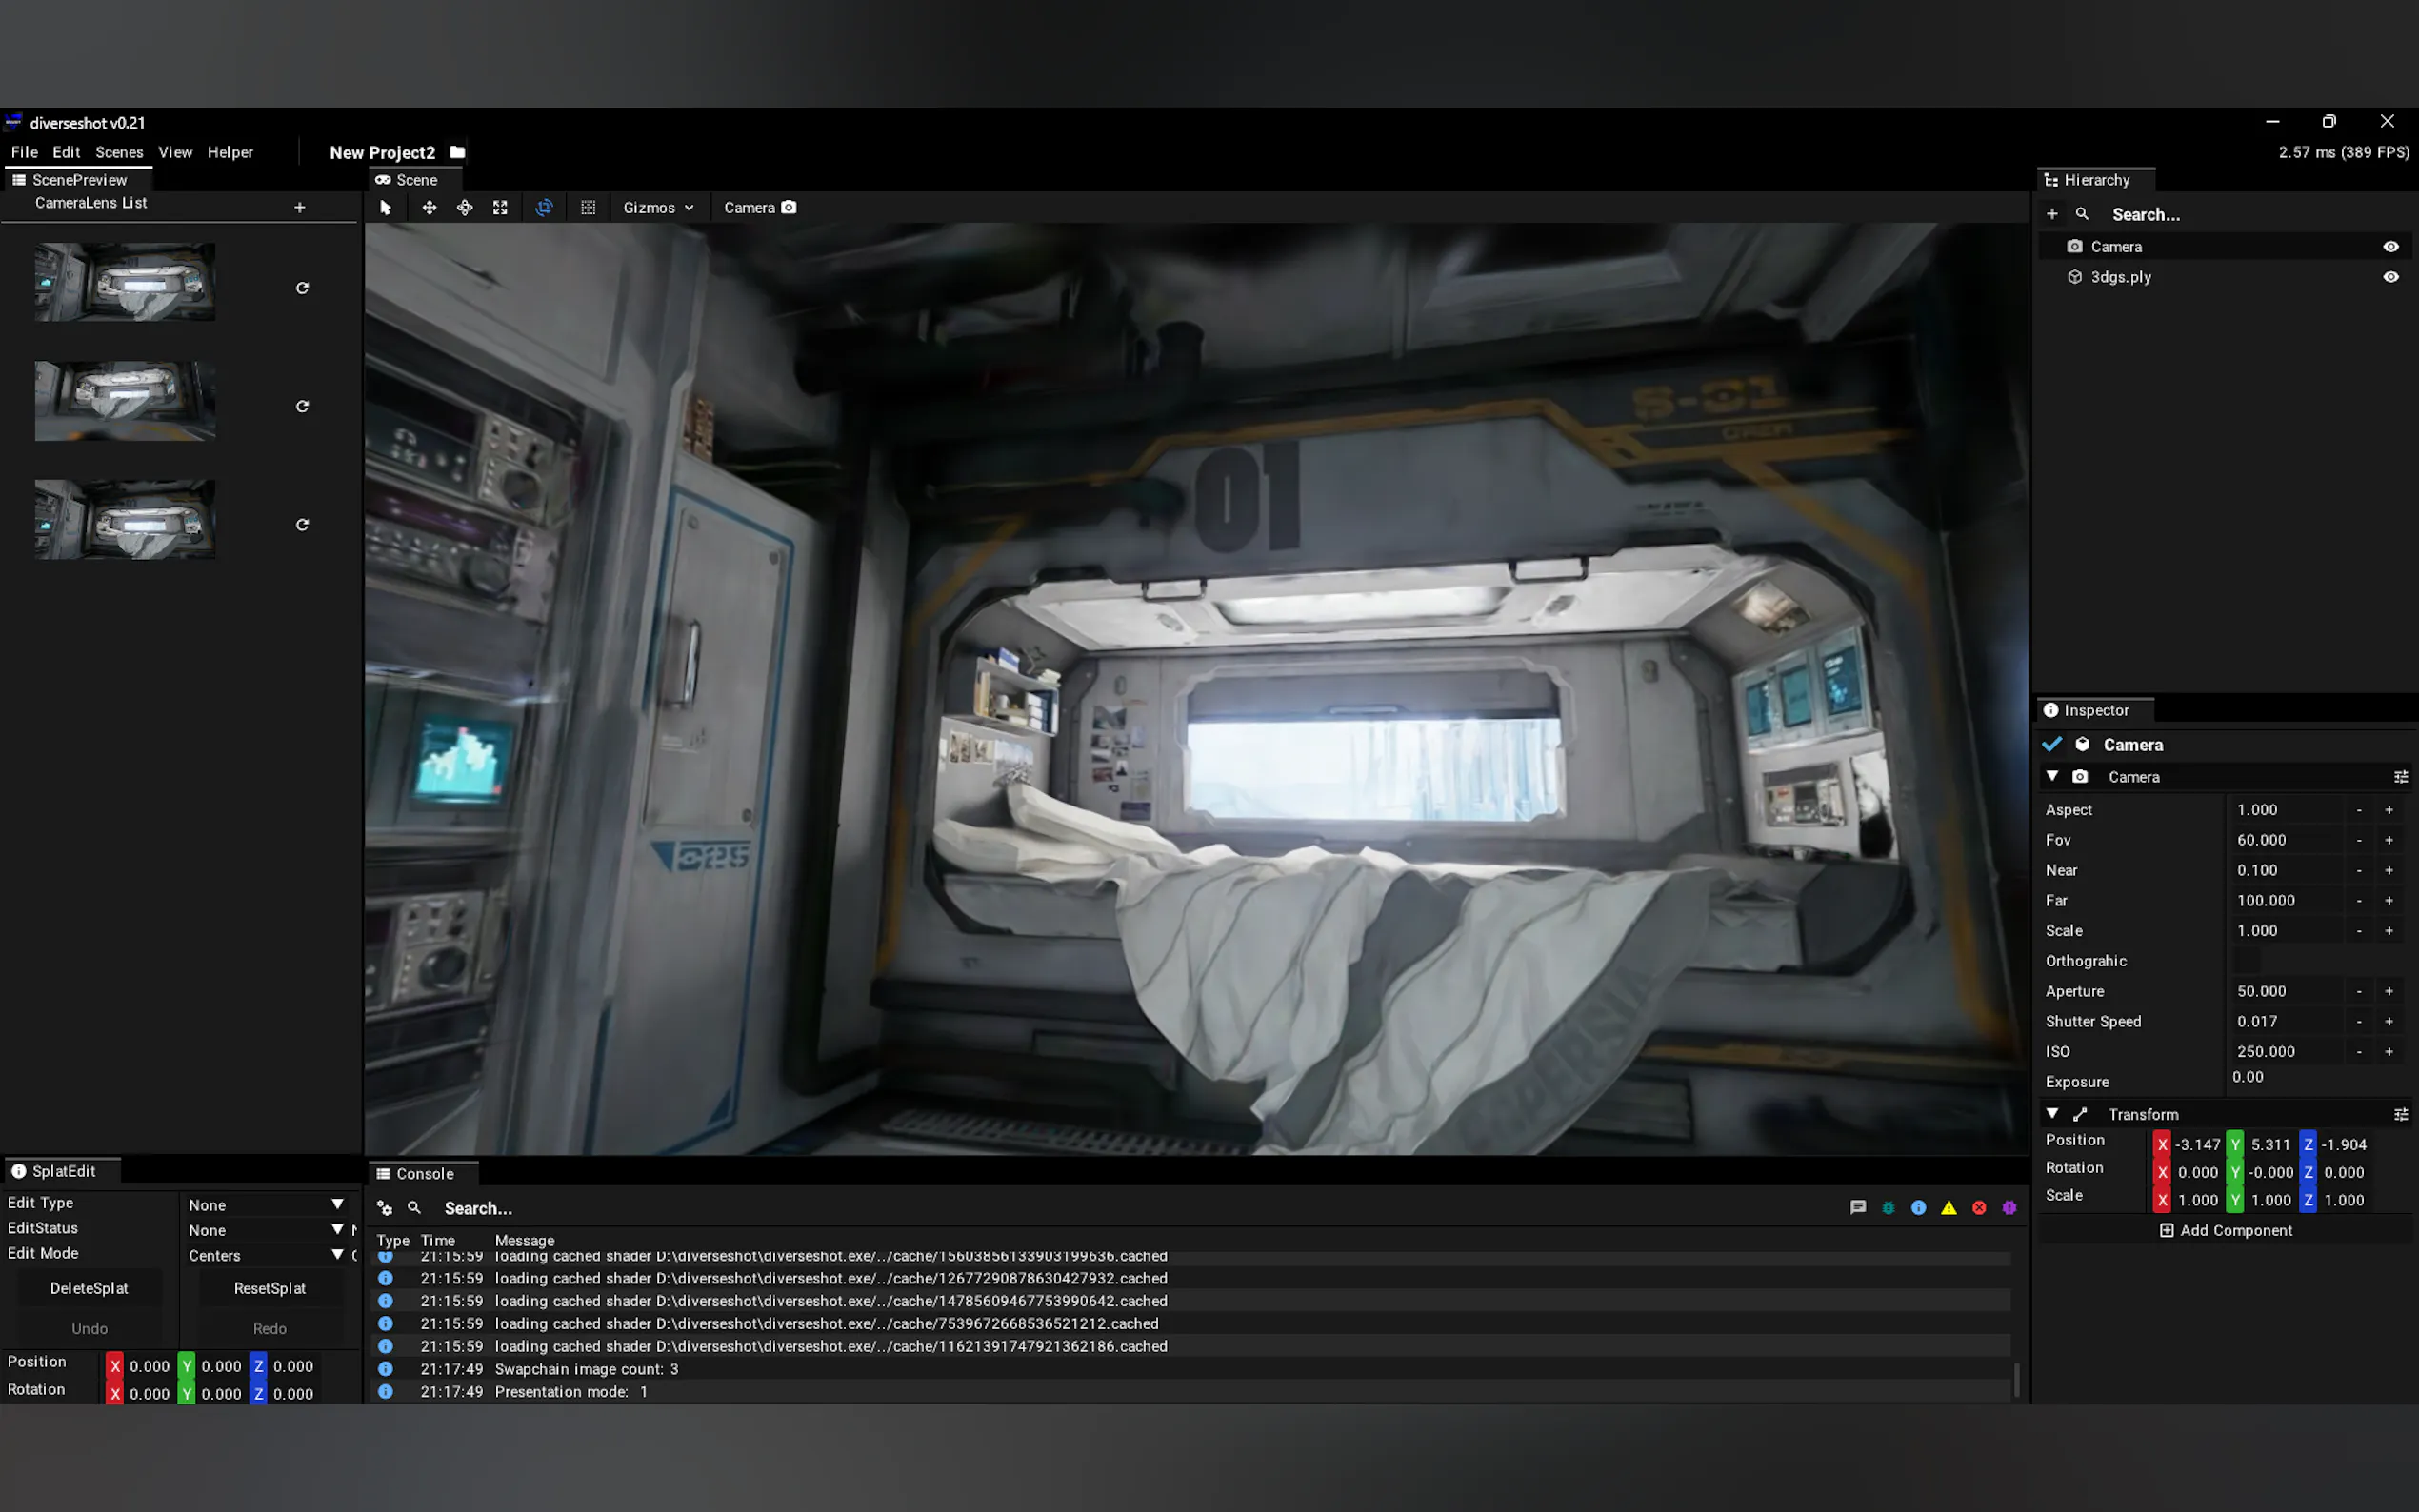2419x1512 pixels.
Task: Toggle Camera visibility eye icon
Action: pos(2390,247)
